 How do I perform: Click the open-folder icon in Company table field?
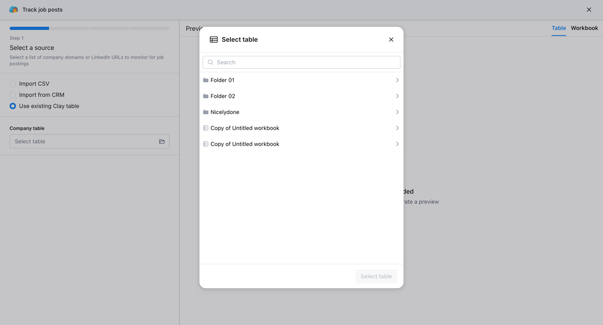pos(162,141)
